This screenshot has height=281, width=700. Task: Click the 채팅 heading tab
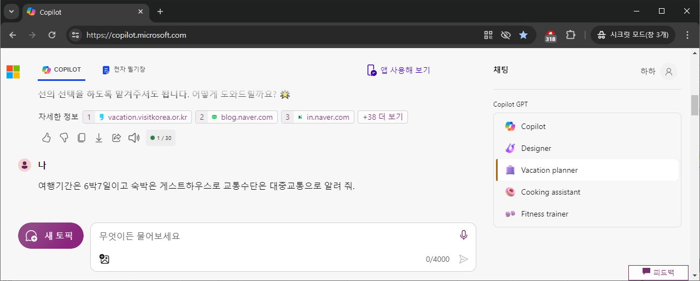tap(501, 70)
